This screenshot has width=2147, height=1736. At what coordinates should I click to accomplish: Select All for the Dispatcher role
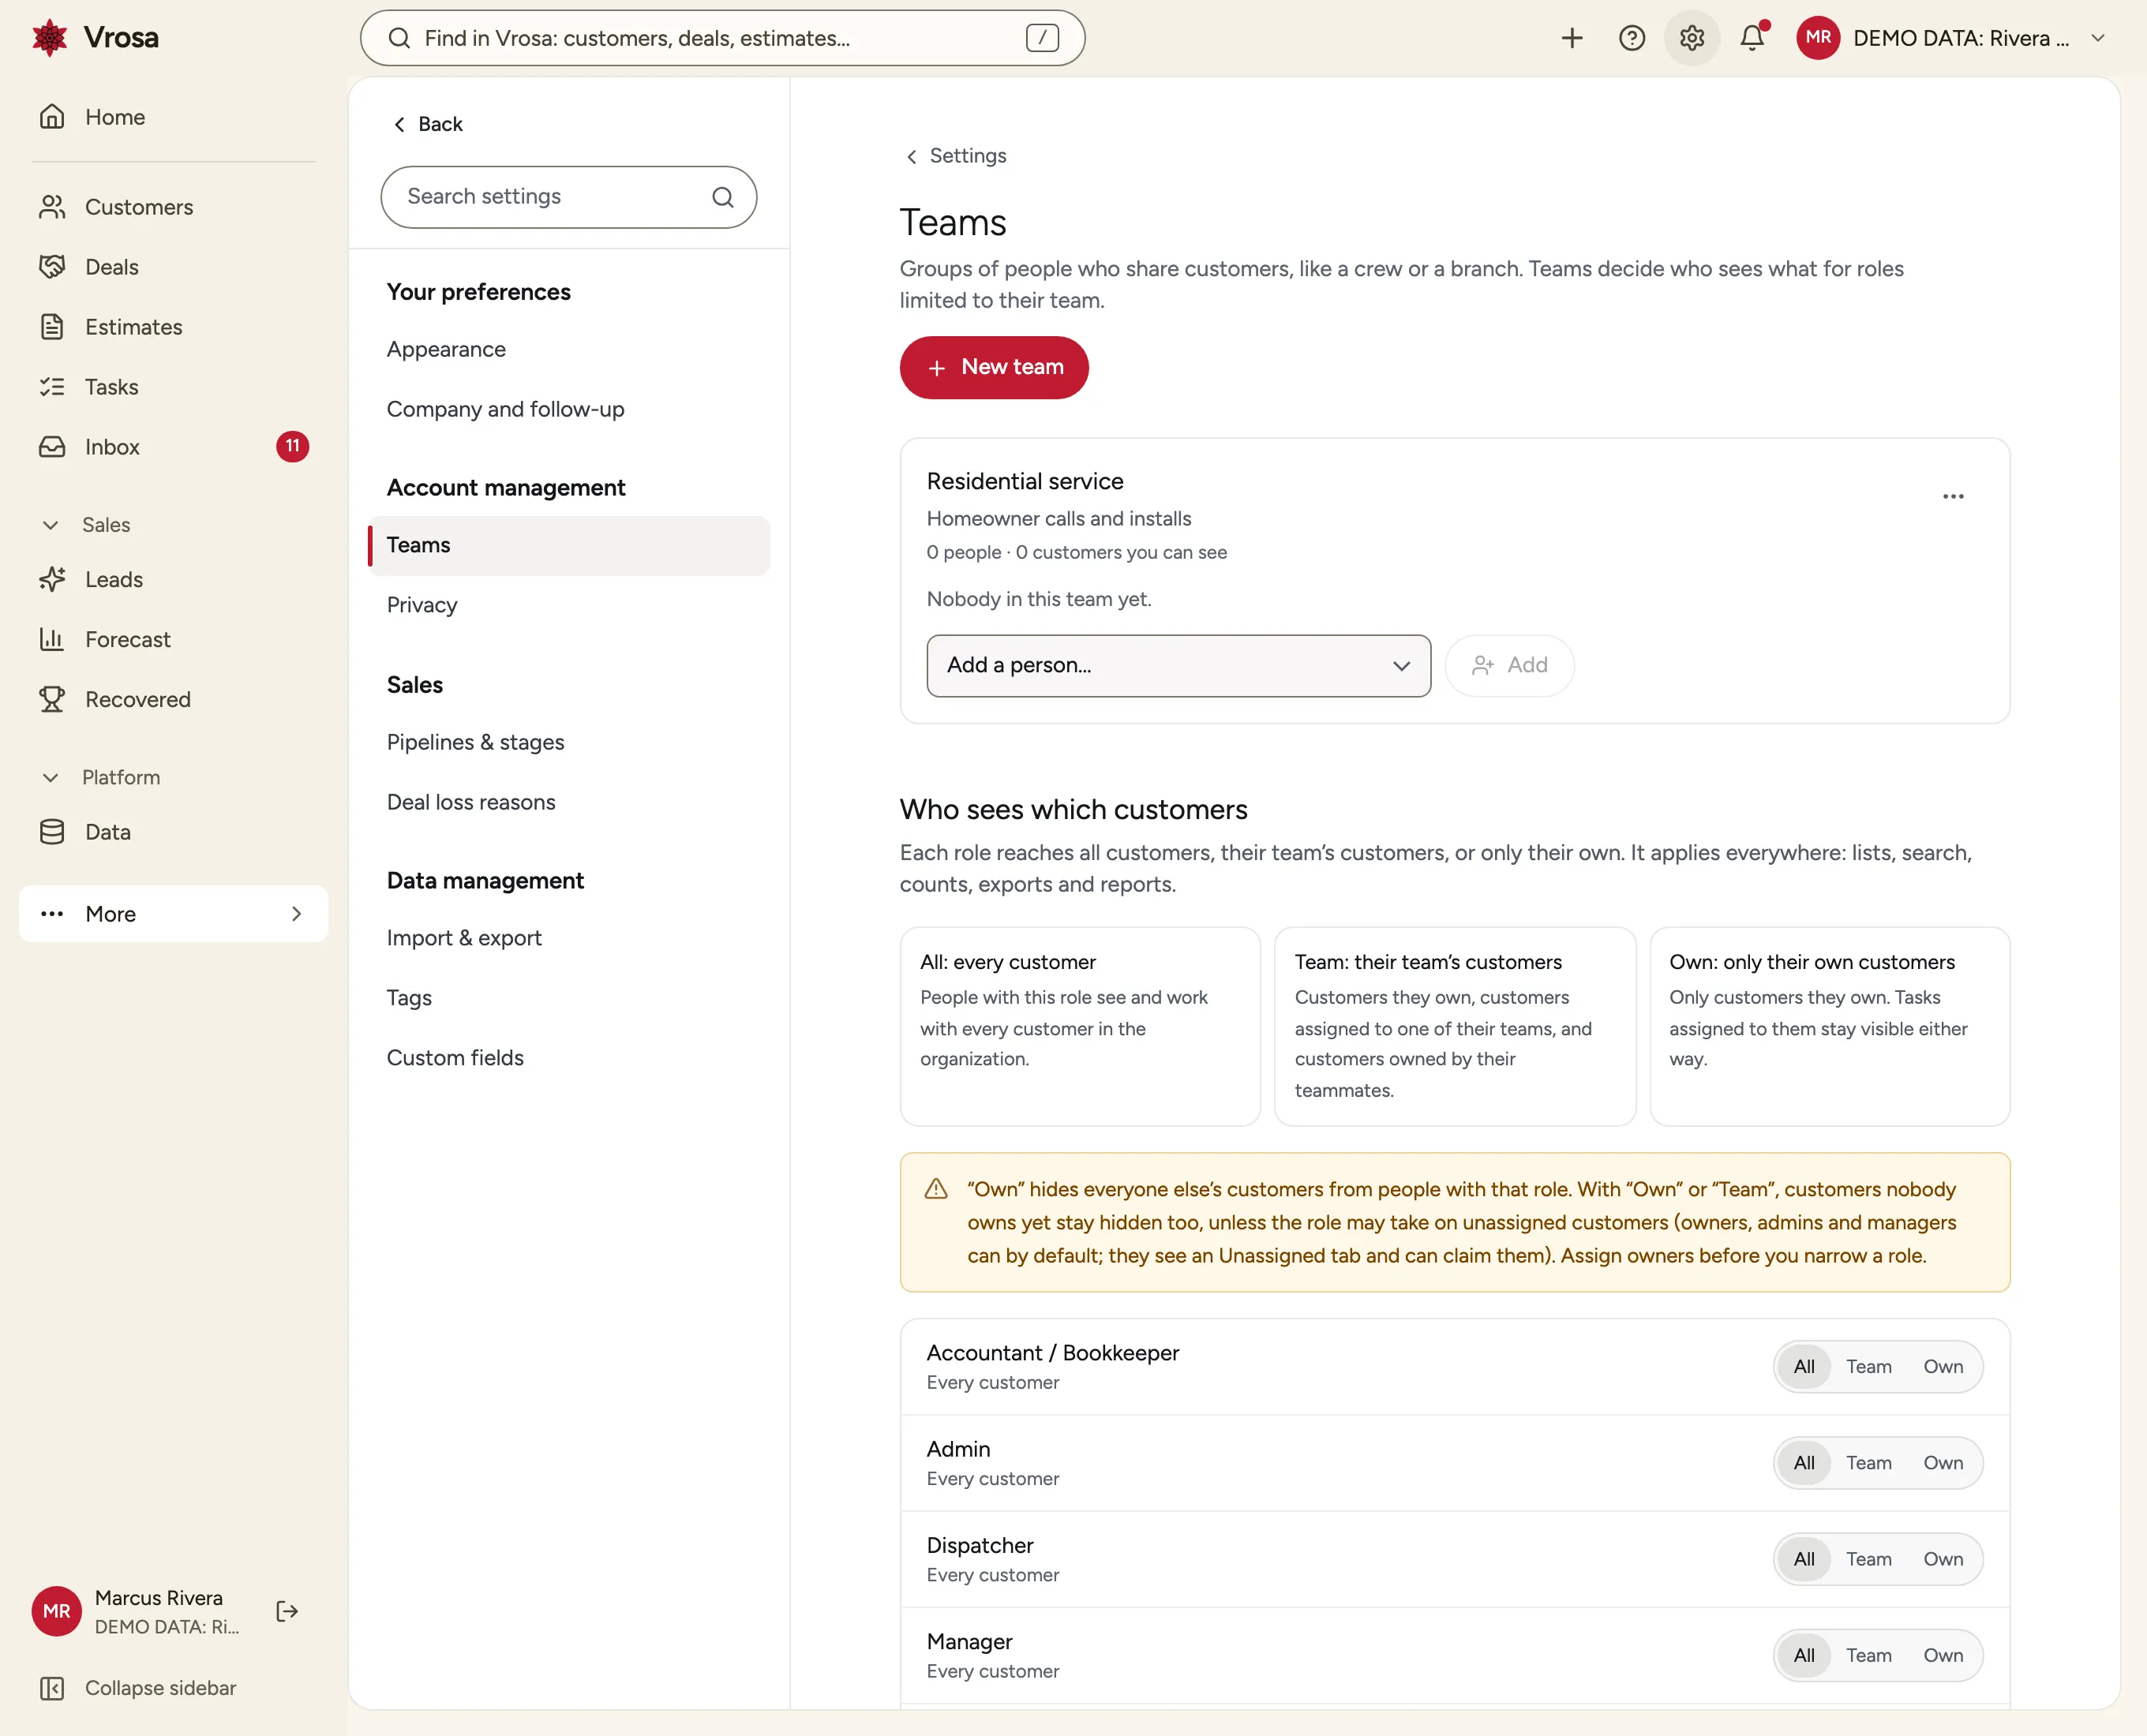1804,1559
